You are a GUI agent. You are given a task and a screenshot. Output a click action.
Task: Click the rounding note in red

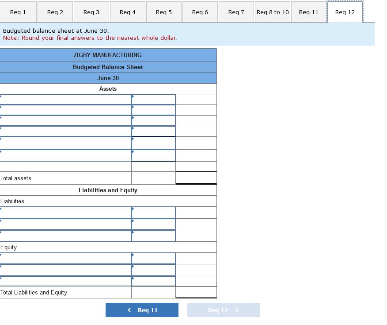[90, 38]
